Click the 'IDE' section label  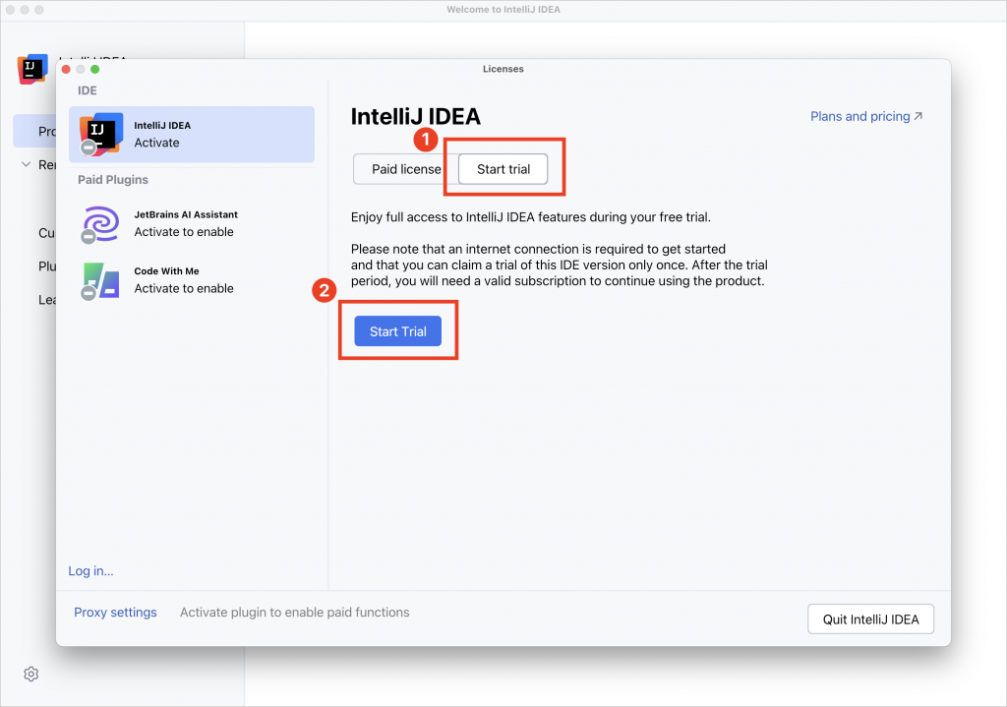[x=88, y=90]
